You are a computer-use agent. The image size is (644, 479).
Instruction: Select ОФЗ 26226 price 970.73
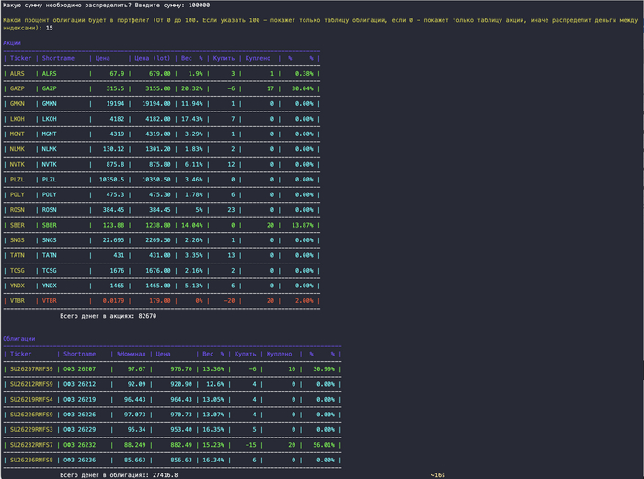point(181,415)
